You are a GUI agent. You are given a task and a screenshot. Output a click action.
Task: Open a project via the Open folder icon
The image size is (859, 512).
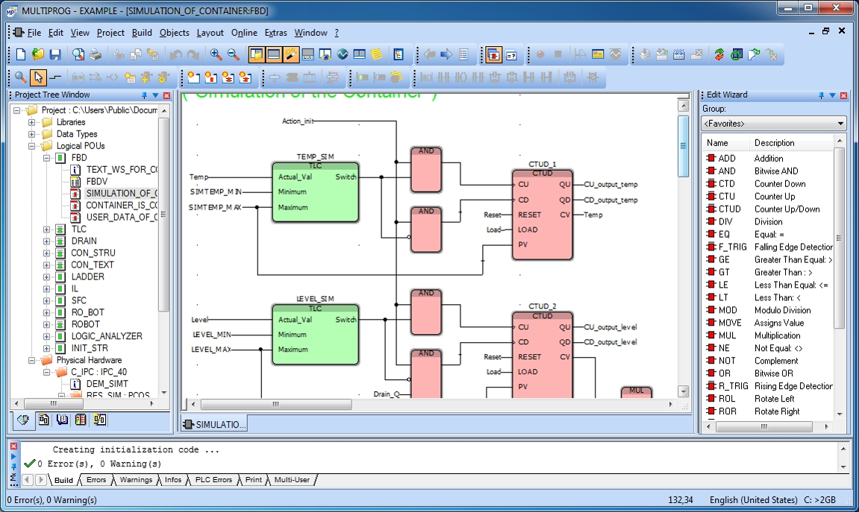[x=37, y=56]
